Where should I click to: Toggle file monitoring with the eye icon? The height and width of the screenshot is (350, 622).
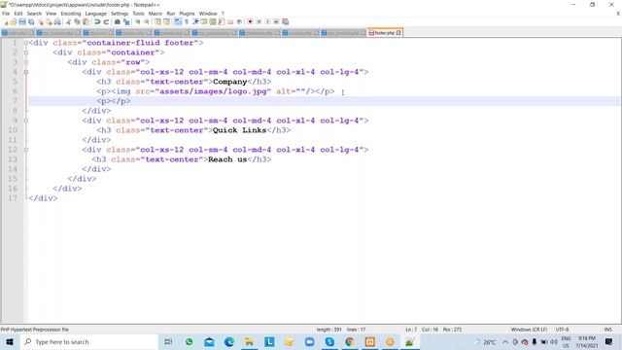(x=239, y=21)
